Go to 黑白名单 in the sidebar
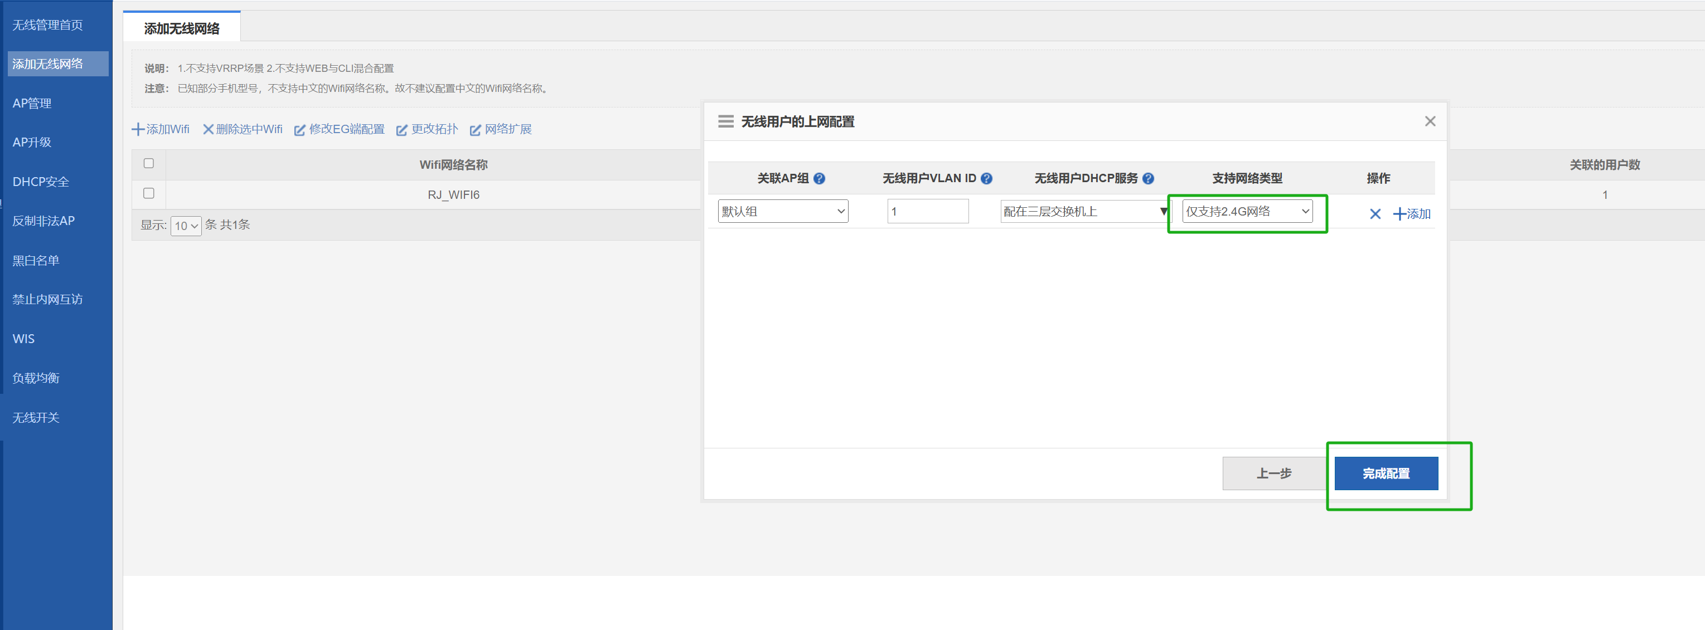 [36, 261]
